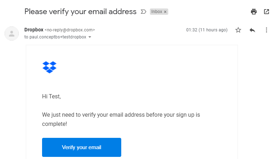The height and width of the screenshot is (159, 275).
Task: Open the three-dot More options menu
Action: click(267, 30)
